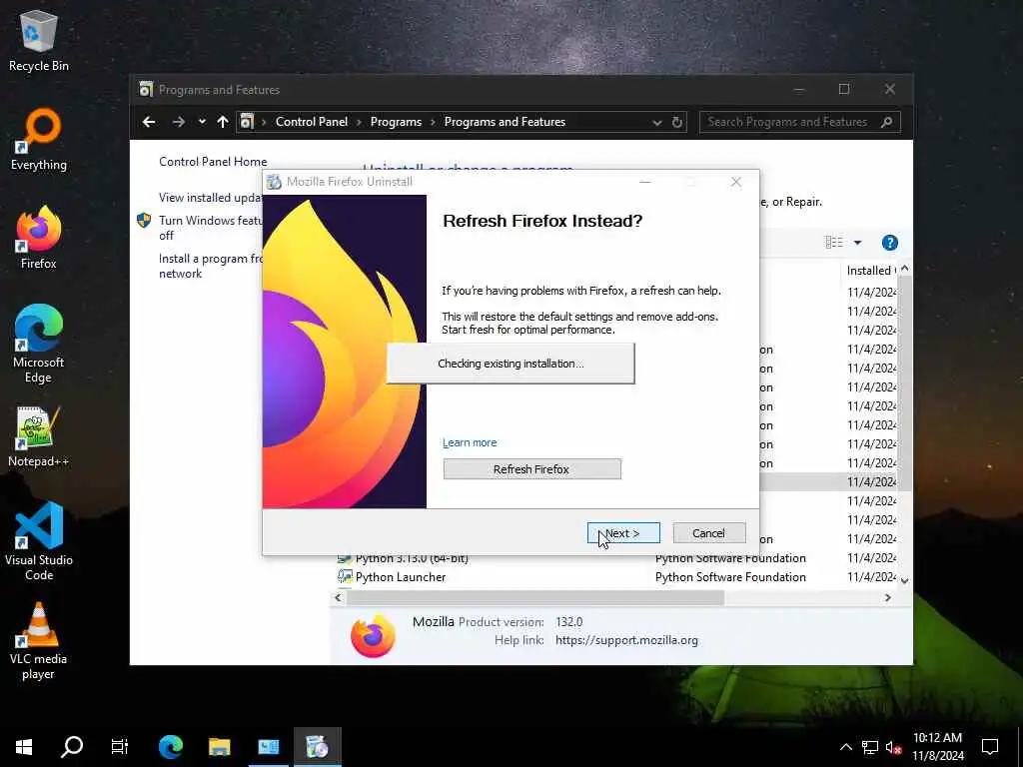Click the support.mozilla.org help link
1023x767 pixels.
coord(626,640)
